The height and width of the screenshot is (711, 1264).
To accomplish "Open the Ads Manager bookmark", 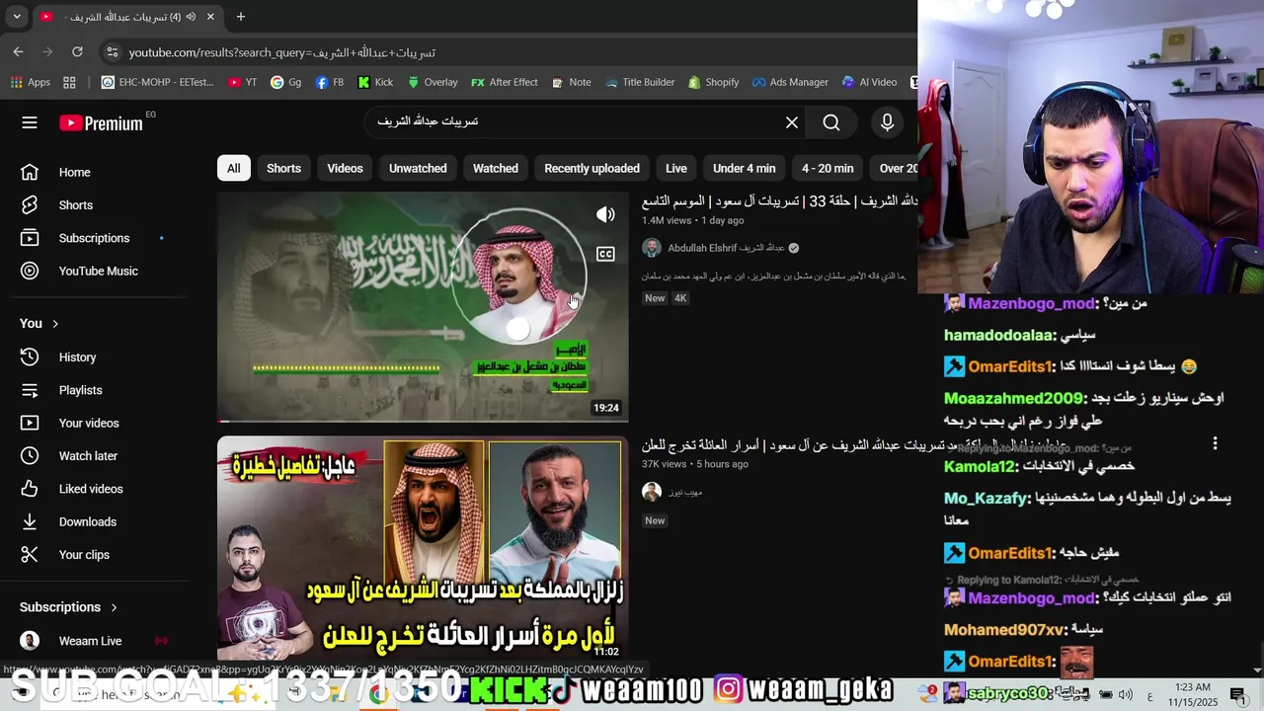I will tap(789, 82).
